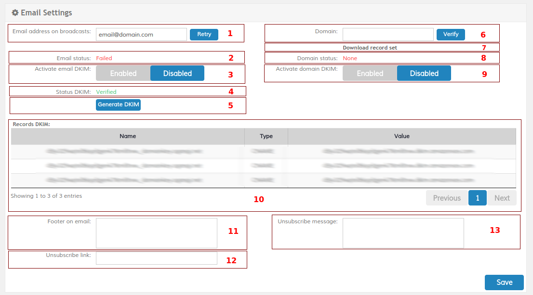Set email DKIM toggle to Enabled
The width and height of the screenshot is (533, 295).
[123, 73]
